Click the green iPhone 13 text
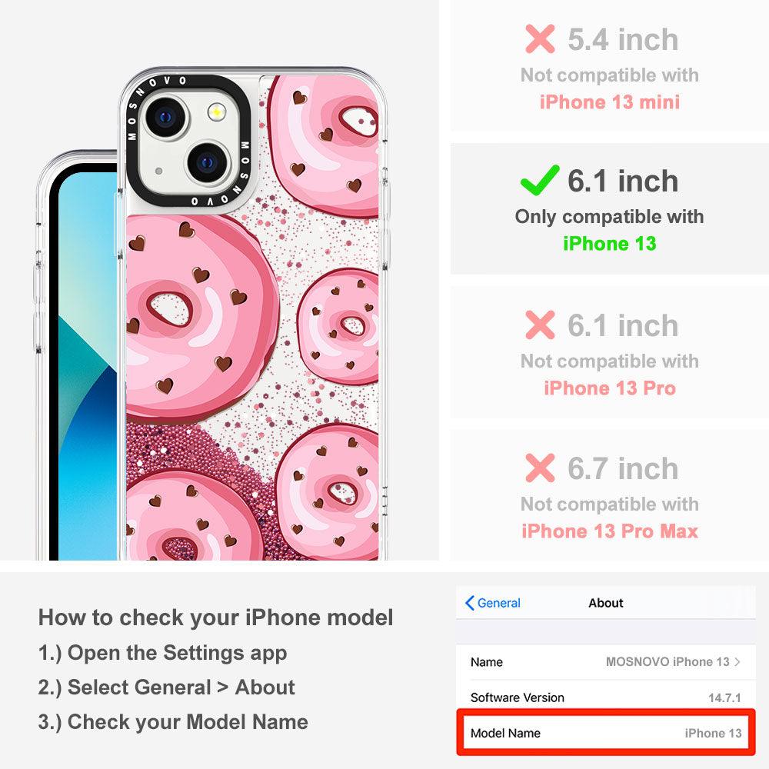Screen dimensions: 769x769 coord(610,243)
